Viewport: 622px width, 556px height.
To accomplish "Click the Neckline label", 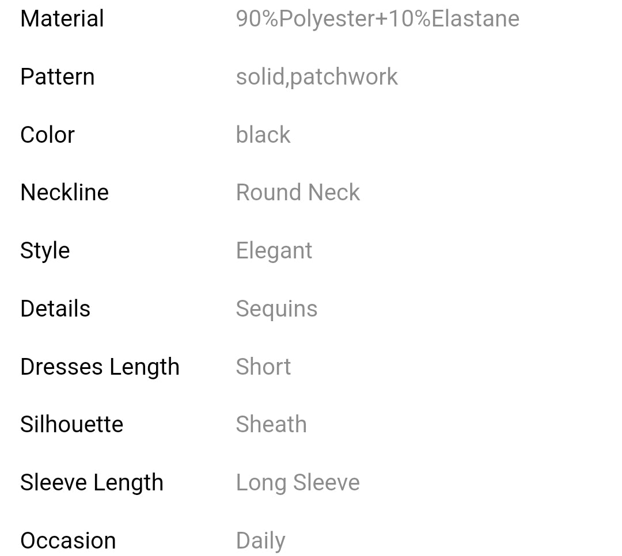I will tap(65, 192).
